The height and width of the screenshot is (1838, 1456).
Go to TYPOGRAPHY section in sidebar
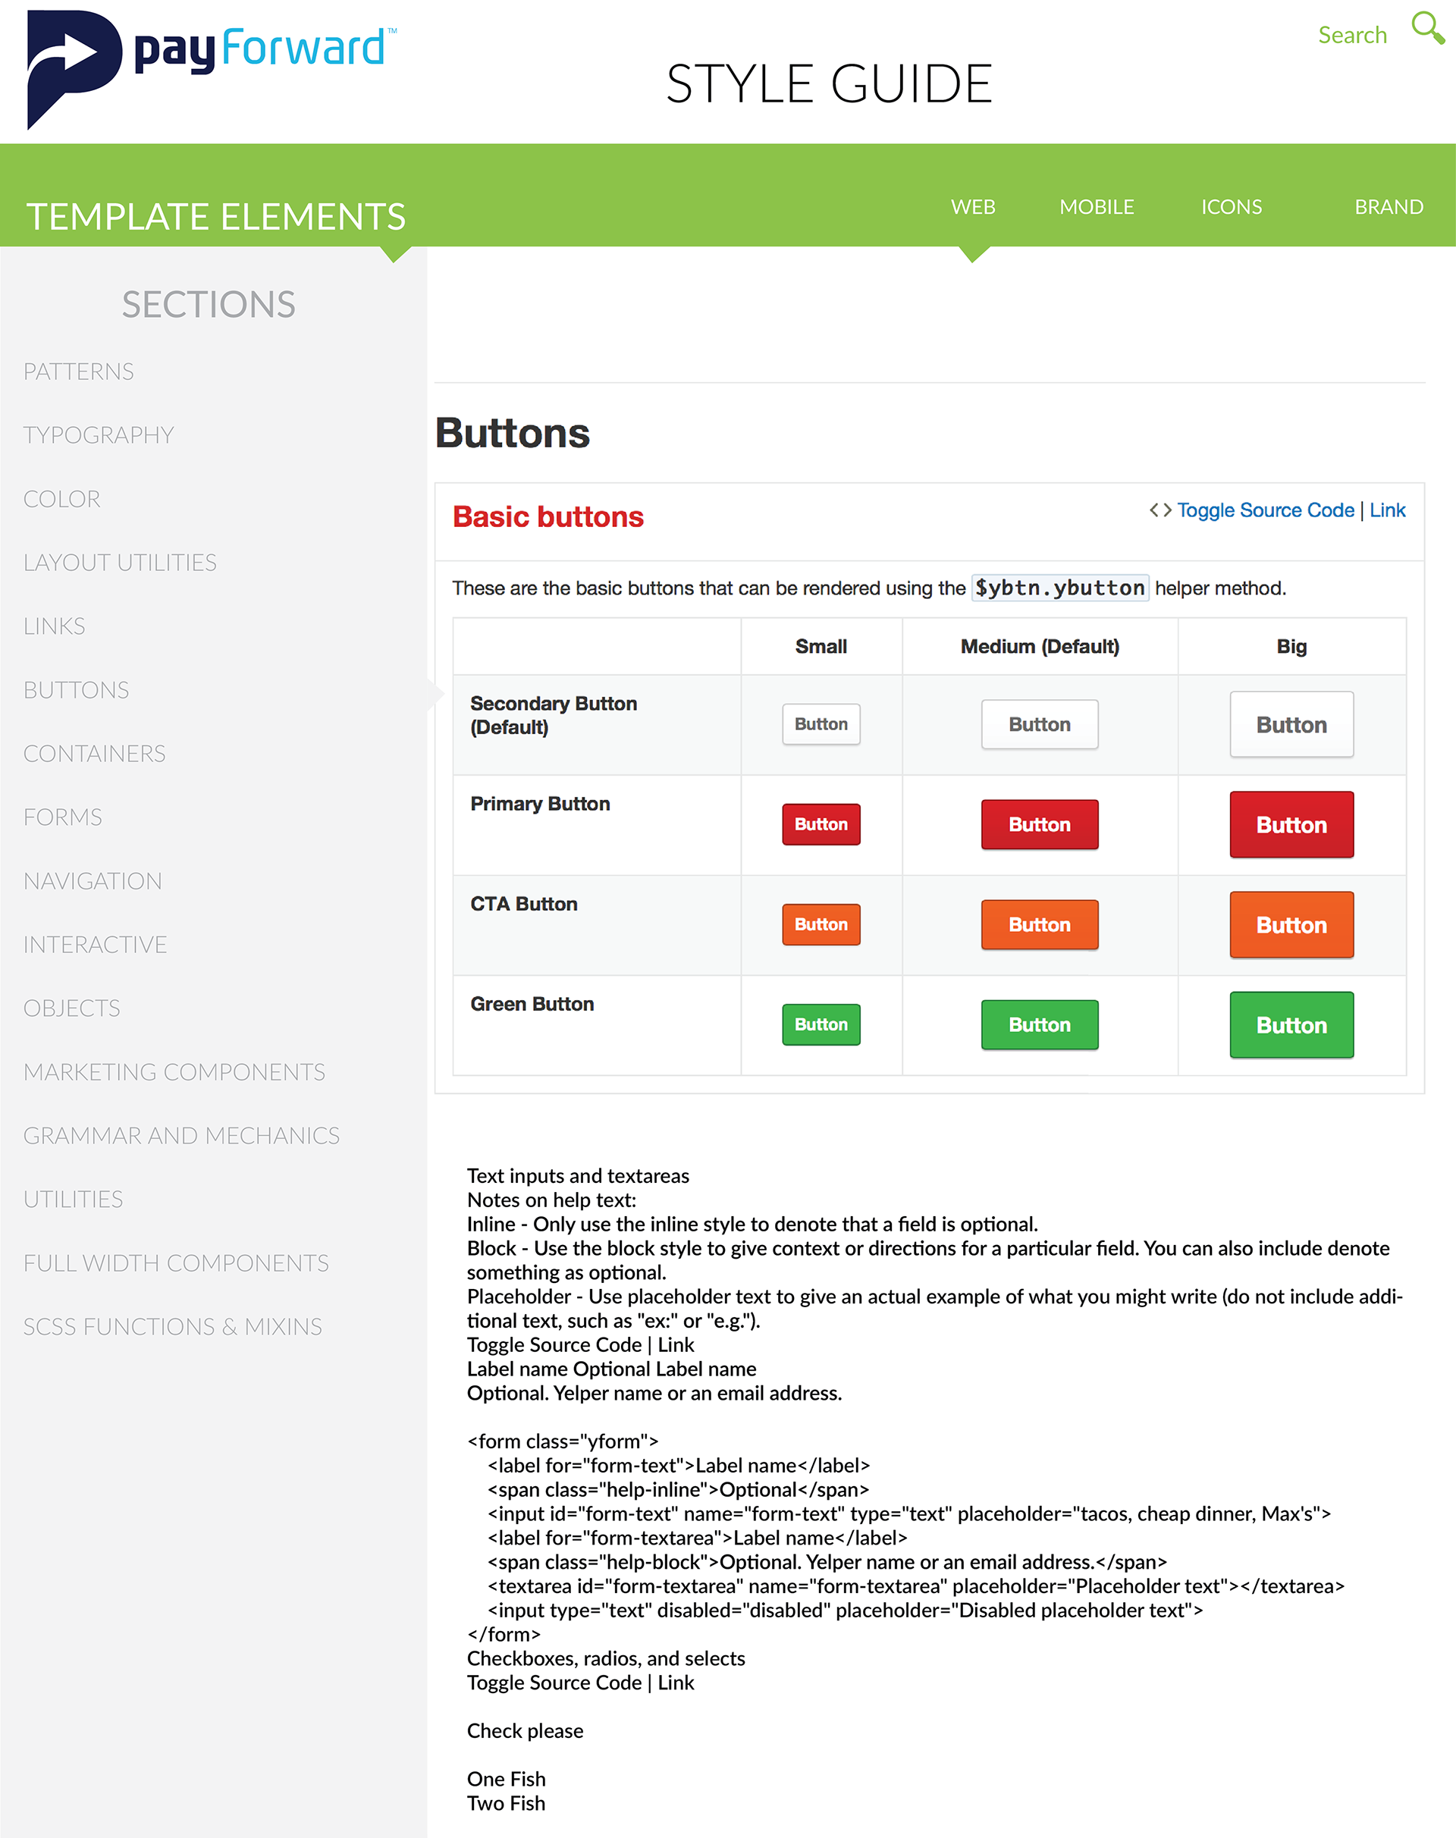99,436
